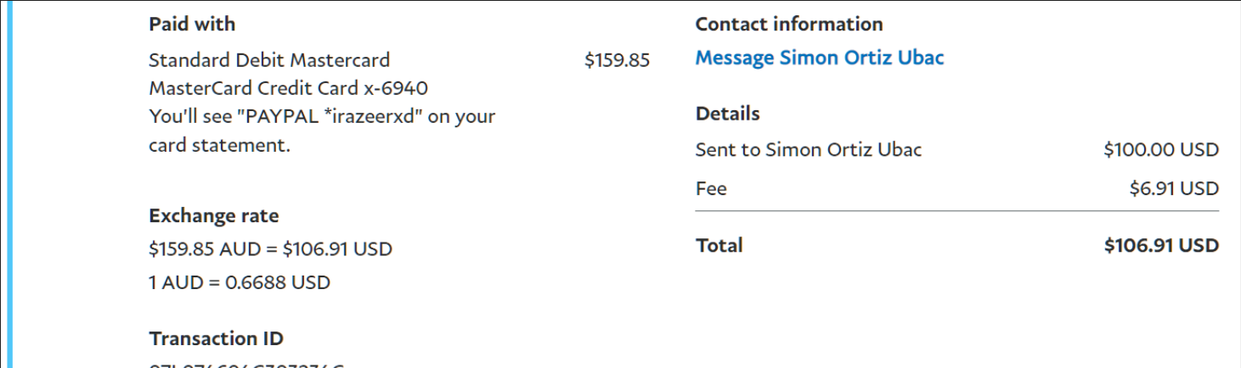The height and width of the screenshot is (368, 1241).
Task: Click the $100.00 USD sent amount
Action: pyautogui.click(x=1160, y=150)
